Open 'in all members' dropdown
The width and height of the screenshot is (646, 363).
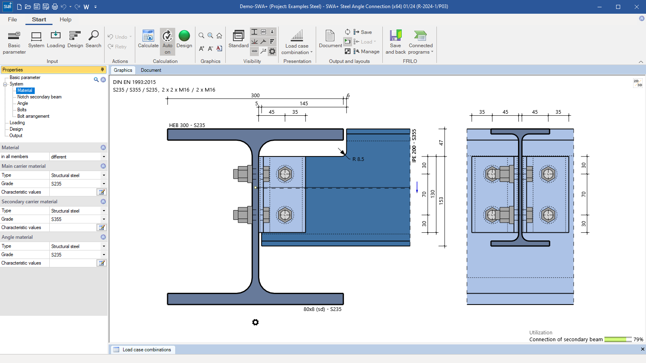point(104,156)
